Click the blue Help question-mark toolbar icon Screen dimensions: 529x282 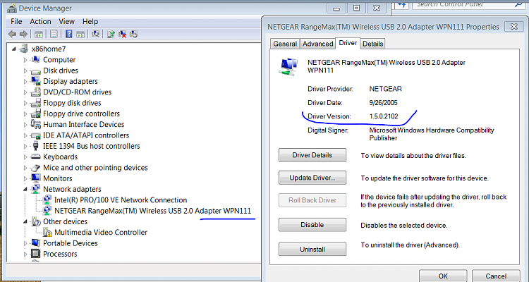[x=69, y=34]
